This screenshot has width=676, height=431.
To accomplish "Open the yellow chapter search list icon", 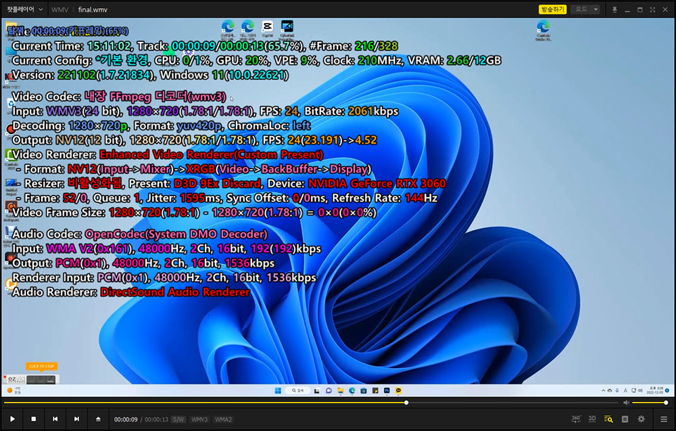I will [x=608, y=419].
